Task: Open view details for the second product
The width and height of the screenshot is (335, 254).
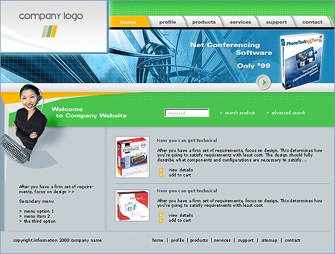Action: [180, 215]
